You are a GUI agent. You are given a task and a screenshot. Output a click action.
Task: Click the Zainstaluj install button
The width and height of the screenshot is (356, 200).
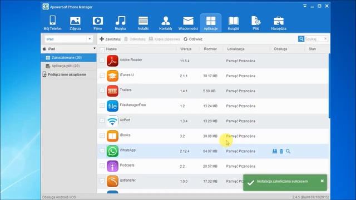point(110,39)
